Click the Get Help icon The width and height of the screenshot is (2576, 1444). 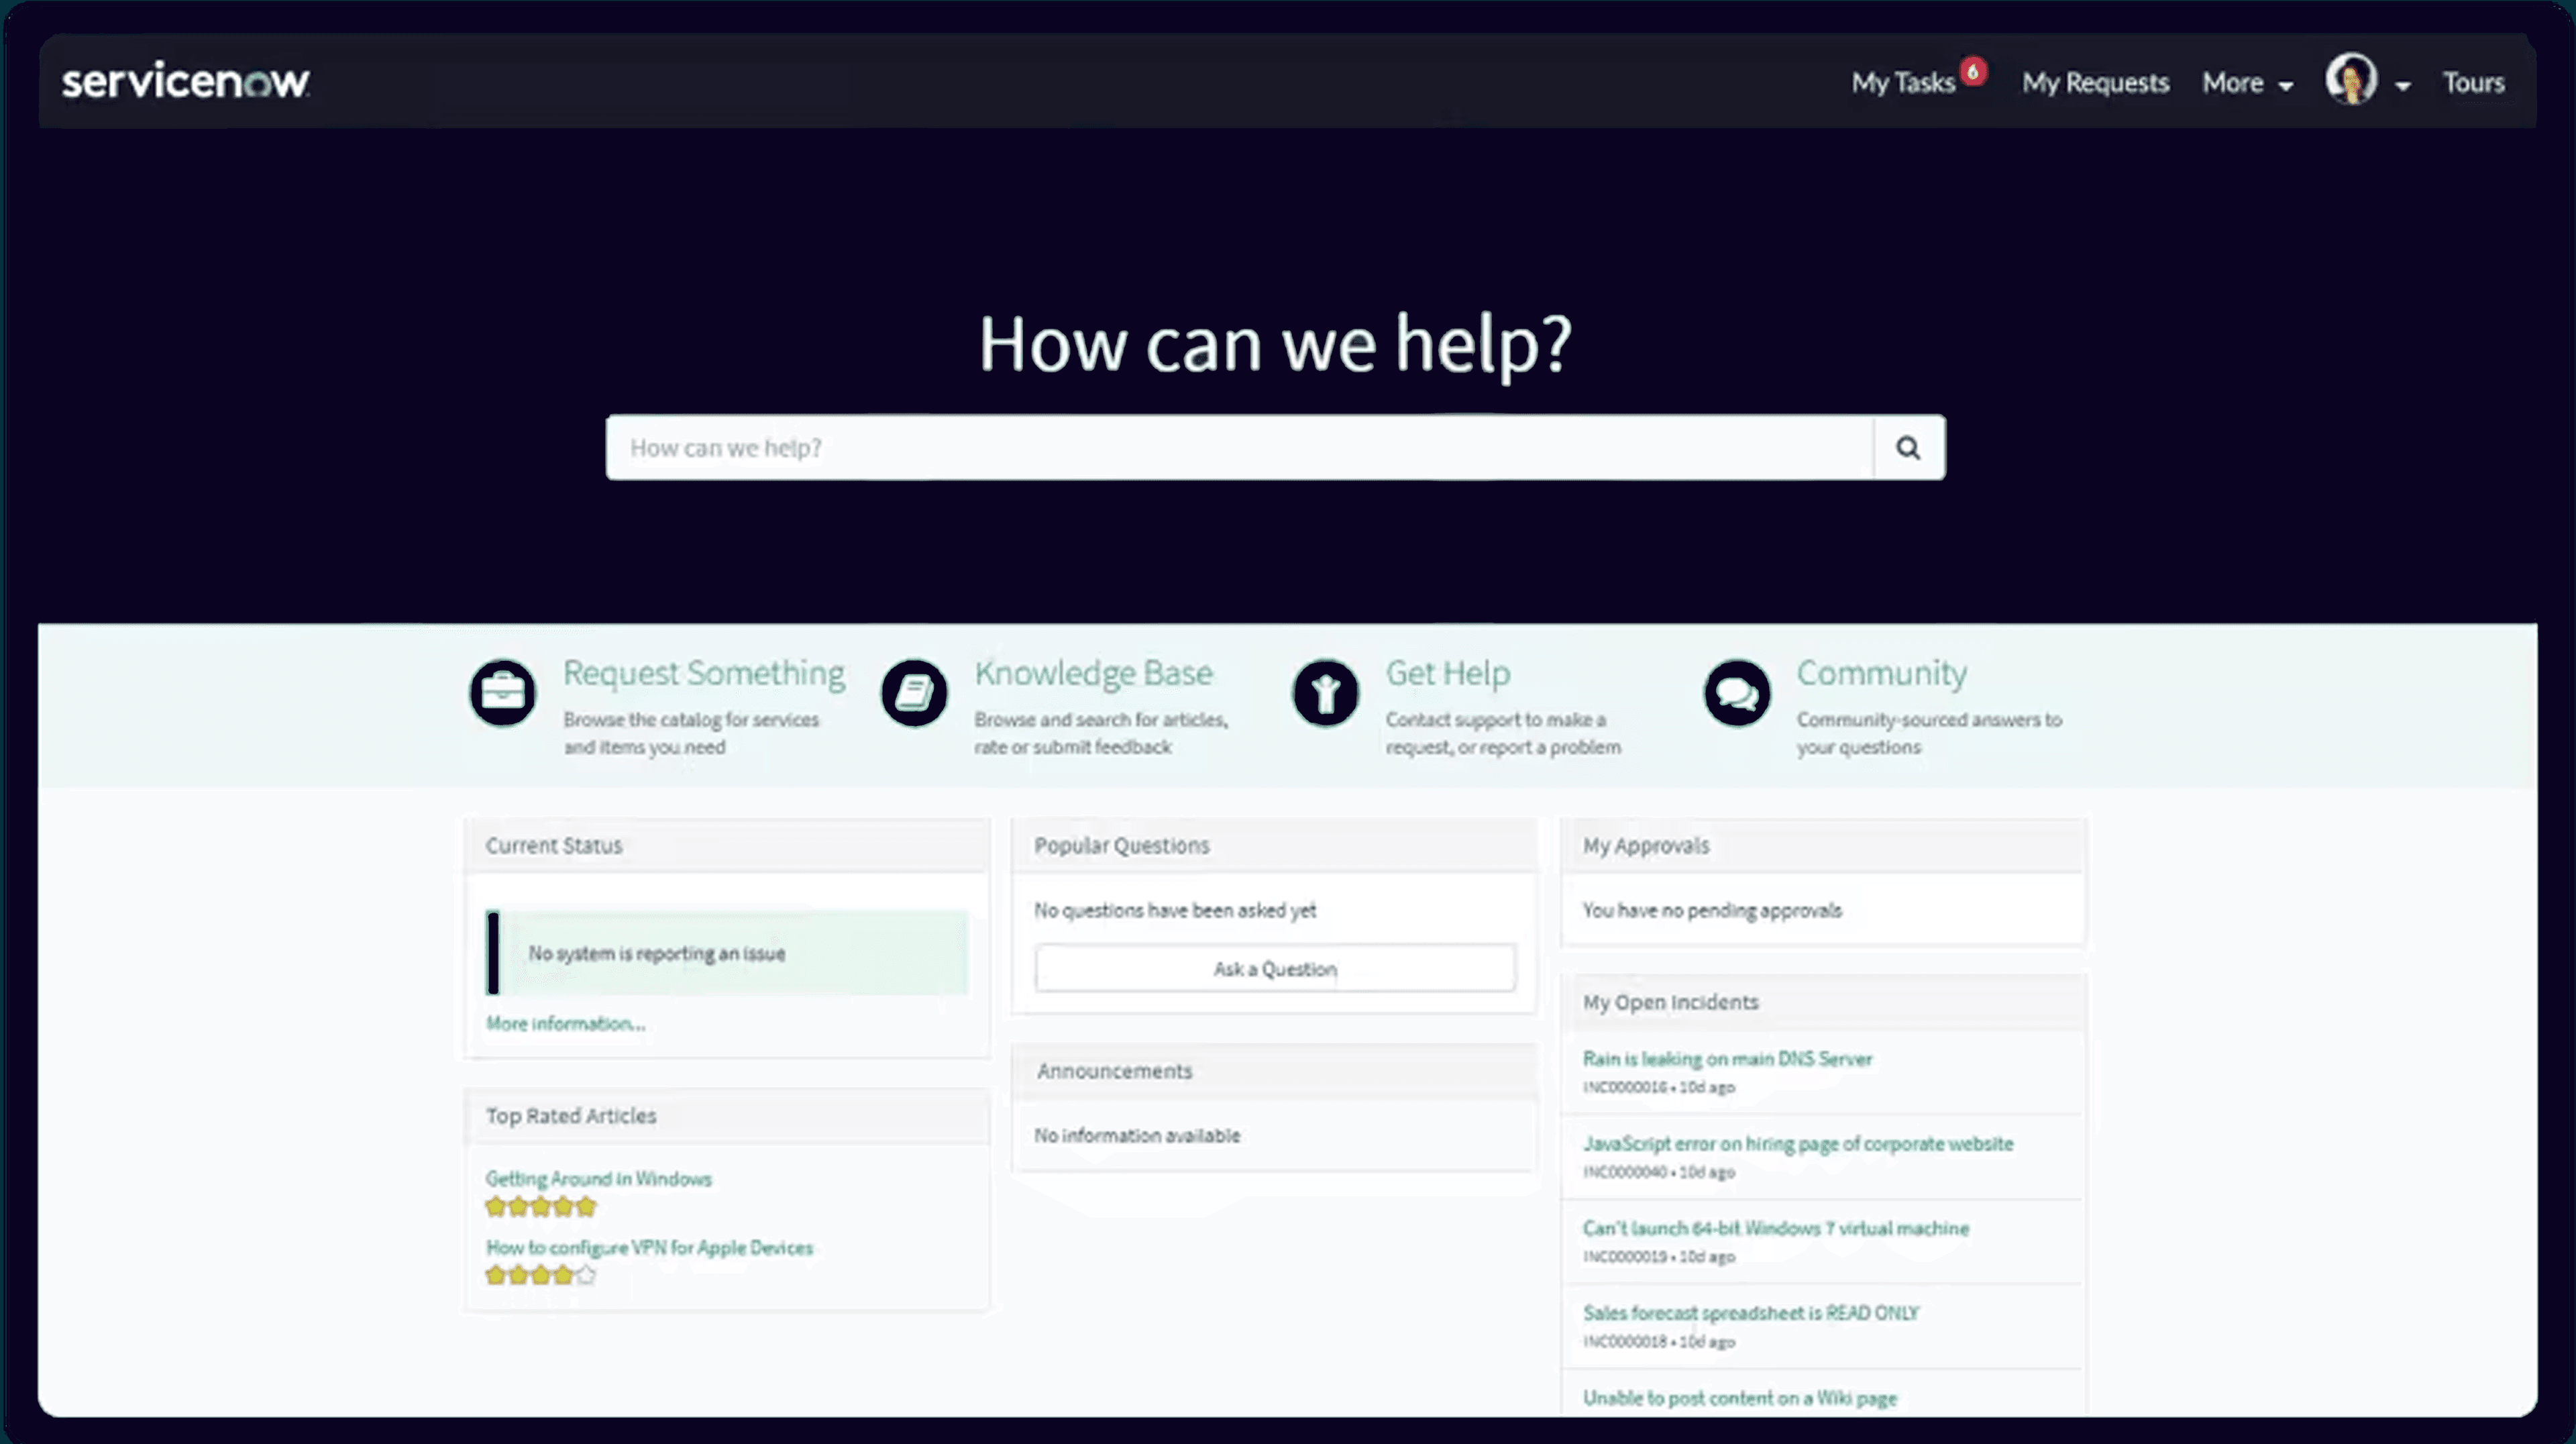[1325, 693]
